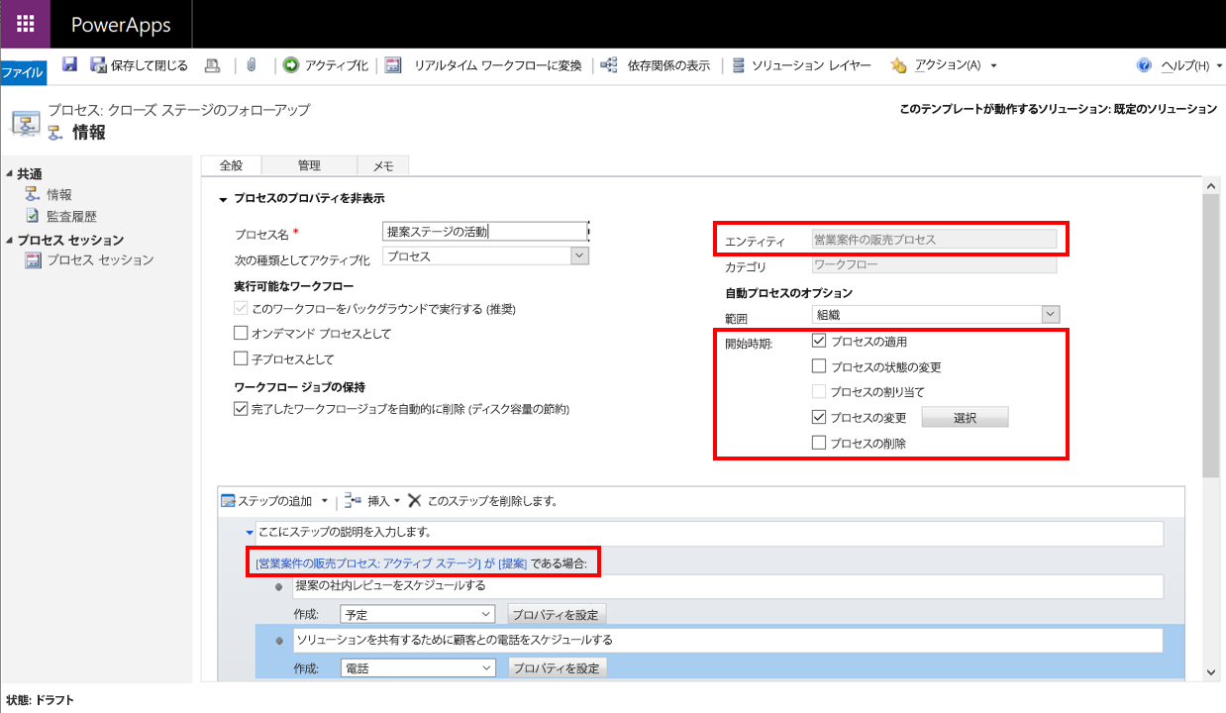Open the app launcher waffle icon
Viewport: 1226px width, 713px height.
point(25,24)
